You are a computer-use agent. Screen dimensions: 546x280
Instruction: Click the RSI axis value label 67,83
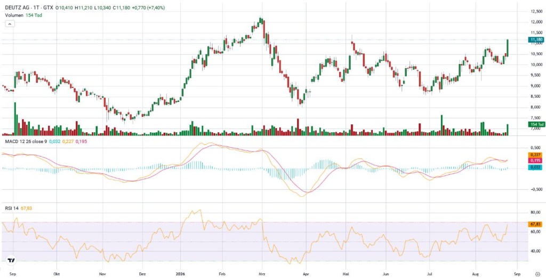(x=536, y=225)
